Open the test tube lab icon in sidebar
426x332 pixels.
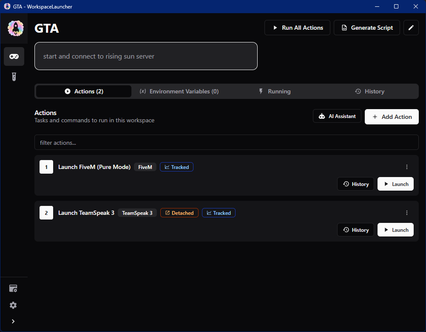[14, 77]
